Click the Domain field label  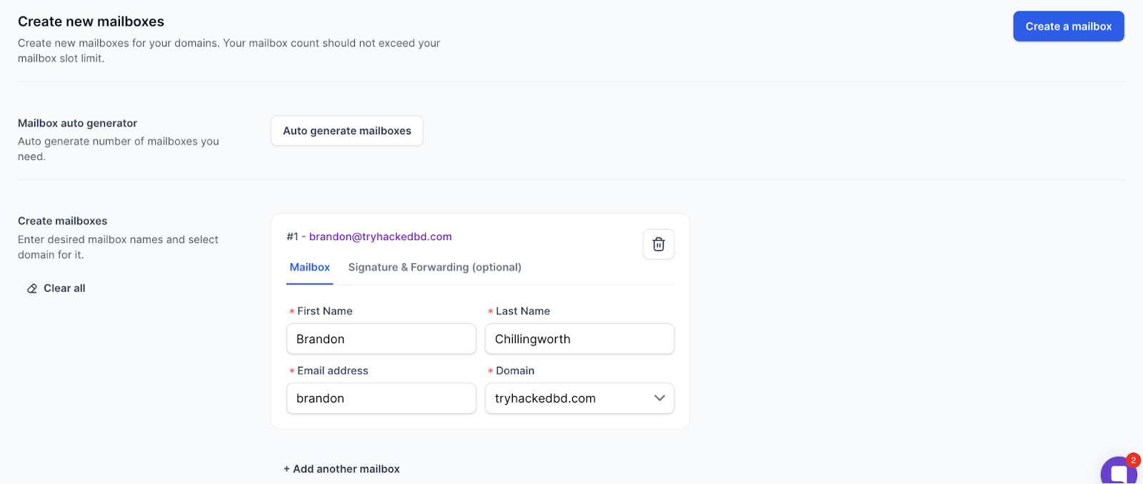515,370
